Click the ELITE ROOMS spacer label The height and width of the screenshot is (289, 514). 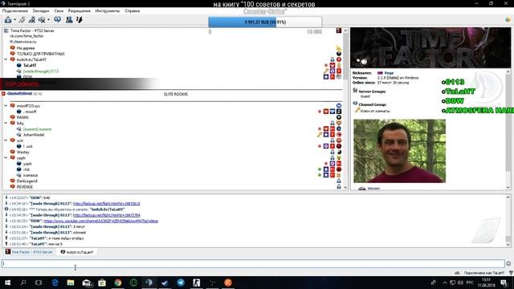pos(176,94)
